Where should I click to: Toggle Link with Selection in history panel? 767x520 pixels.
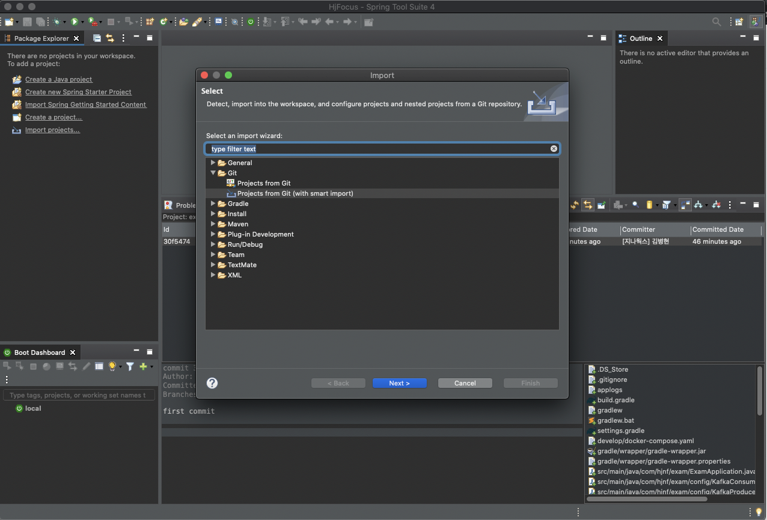(x=588, y=205)
